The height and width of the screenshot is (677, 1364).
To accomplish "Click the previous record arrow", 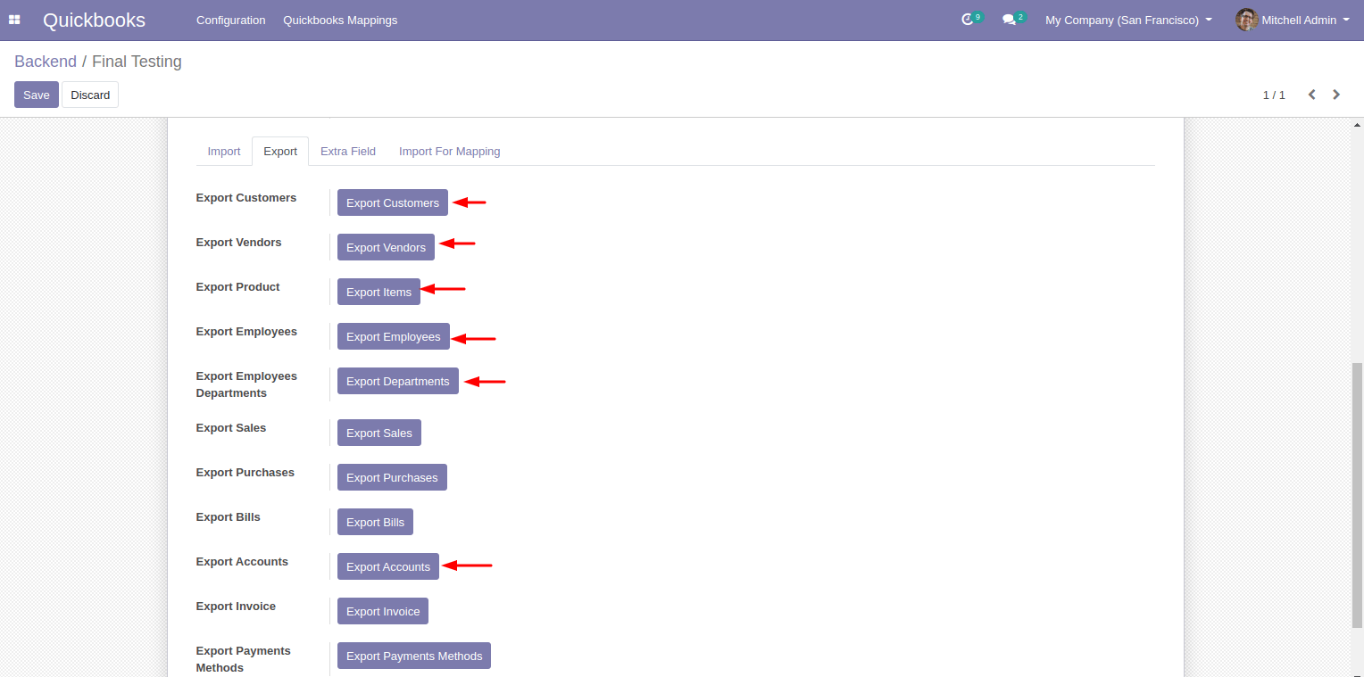I will pyautogui.click(x=1311, y=94).
